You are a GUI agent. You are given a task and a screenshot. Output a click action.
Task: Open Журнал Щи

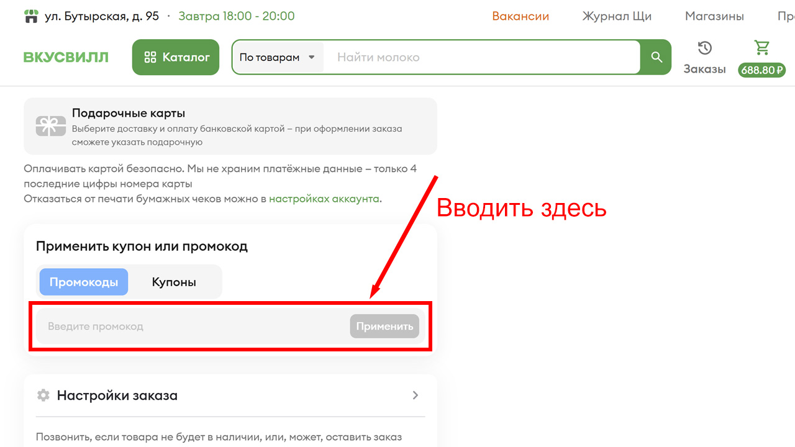coord(617,16)
